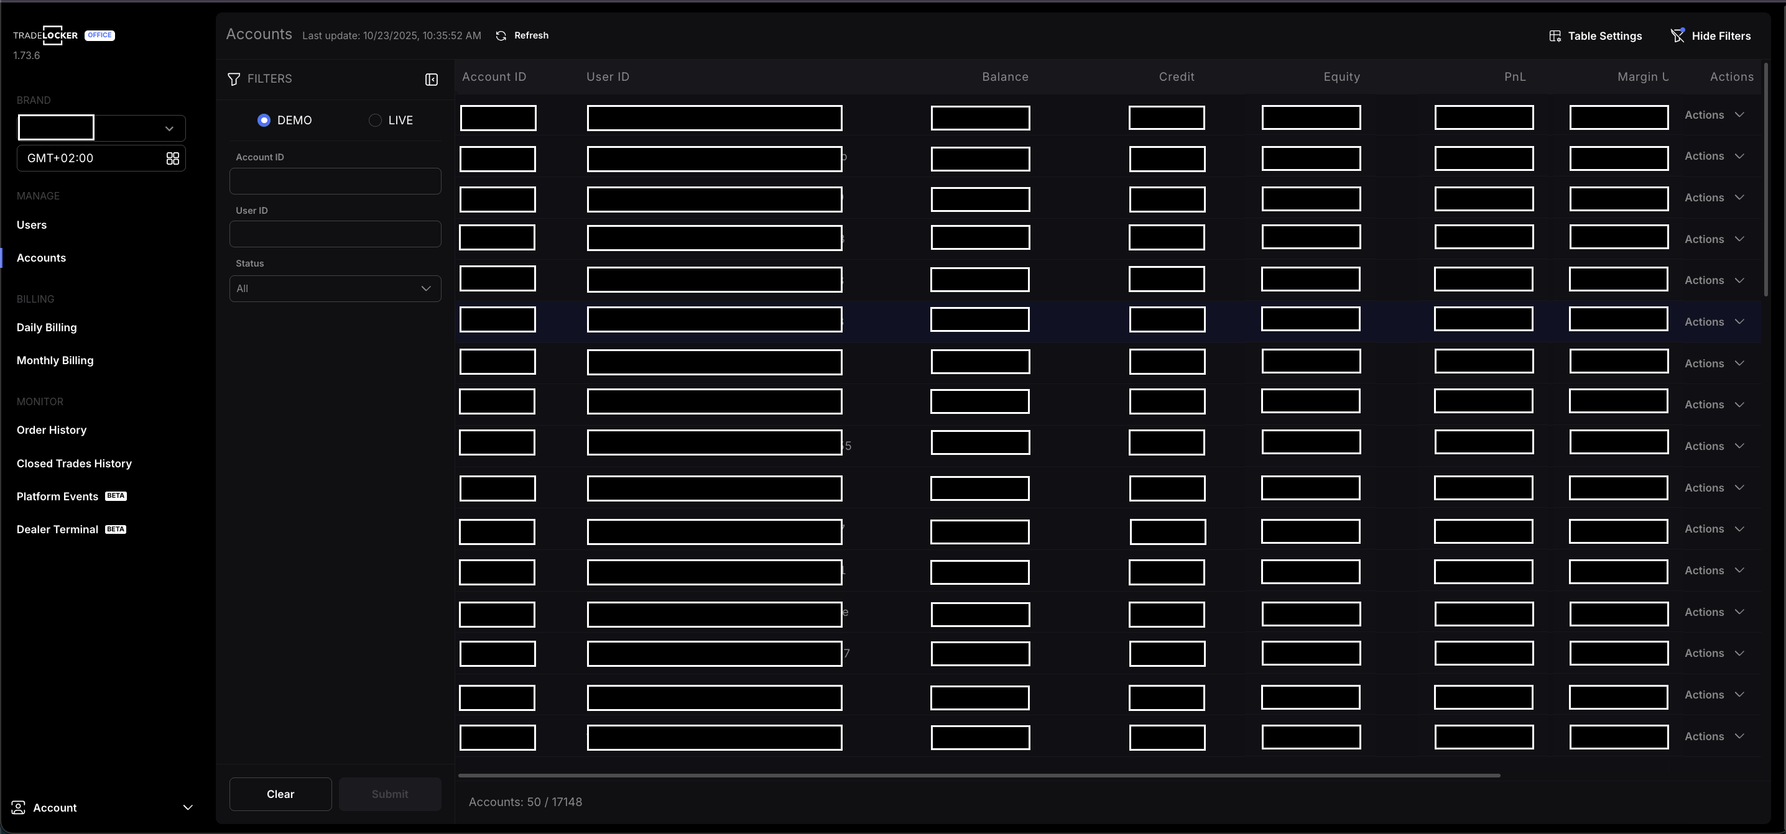Viewport: 1786px width, 834px height.
Task: Collapse filters panel with the sidebar icon
Action: tap(431, 79)
